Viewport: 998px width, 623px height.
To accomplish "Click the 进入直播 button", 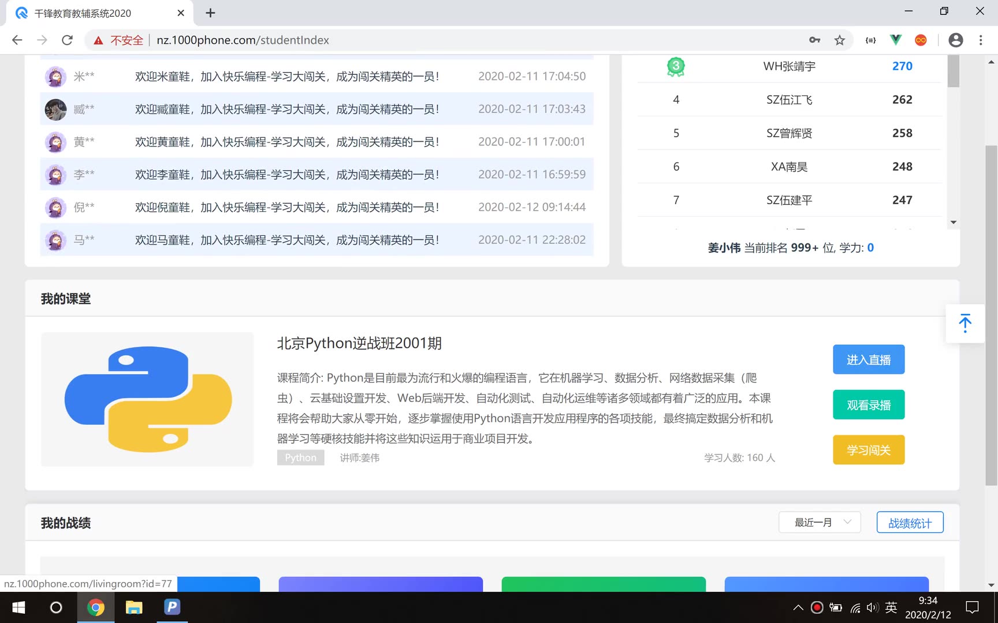I will 869,359.
